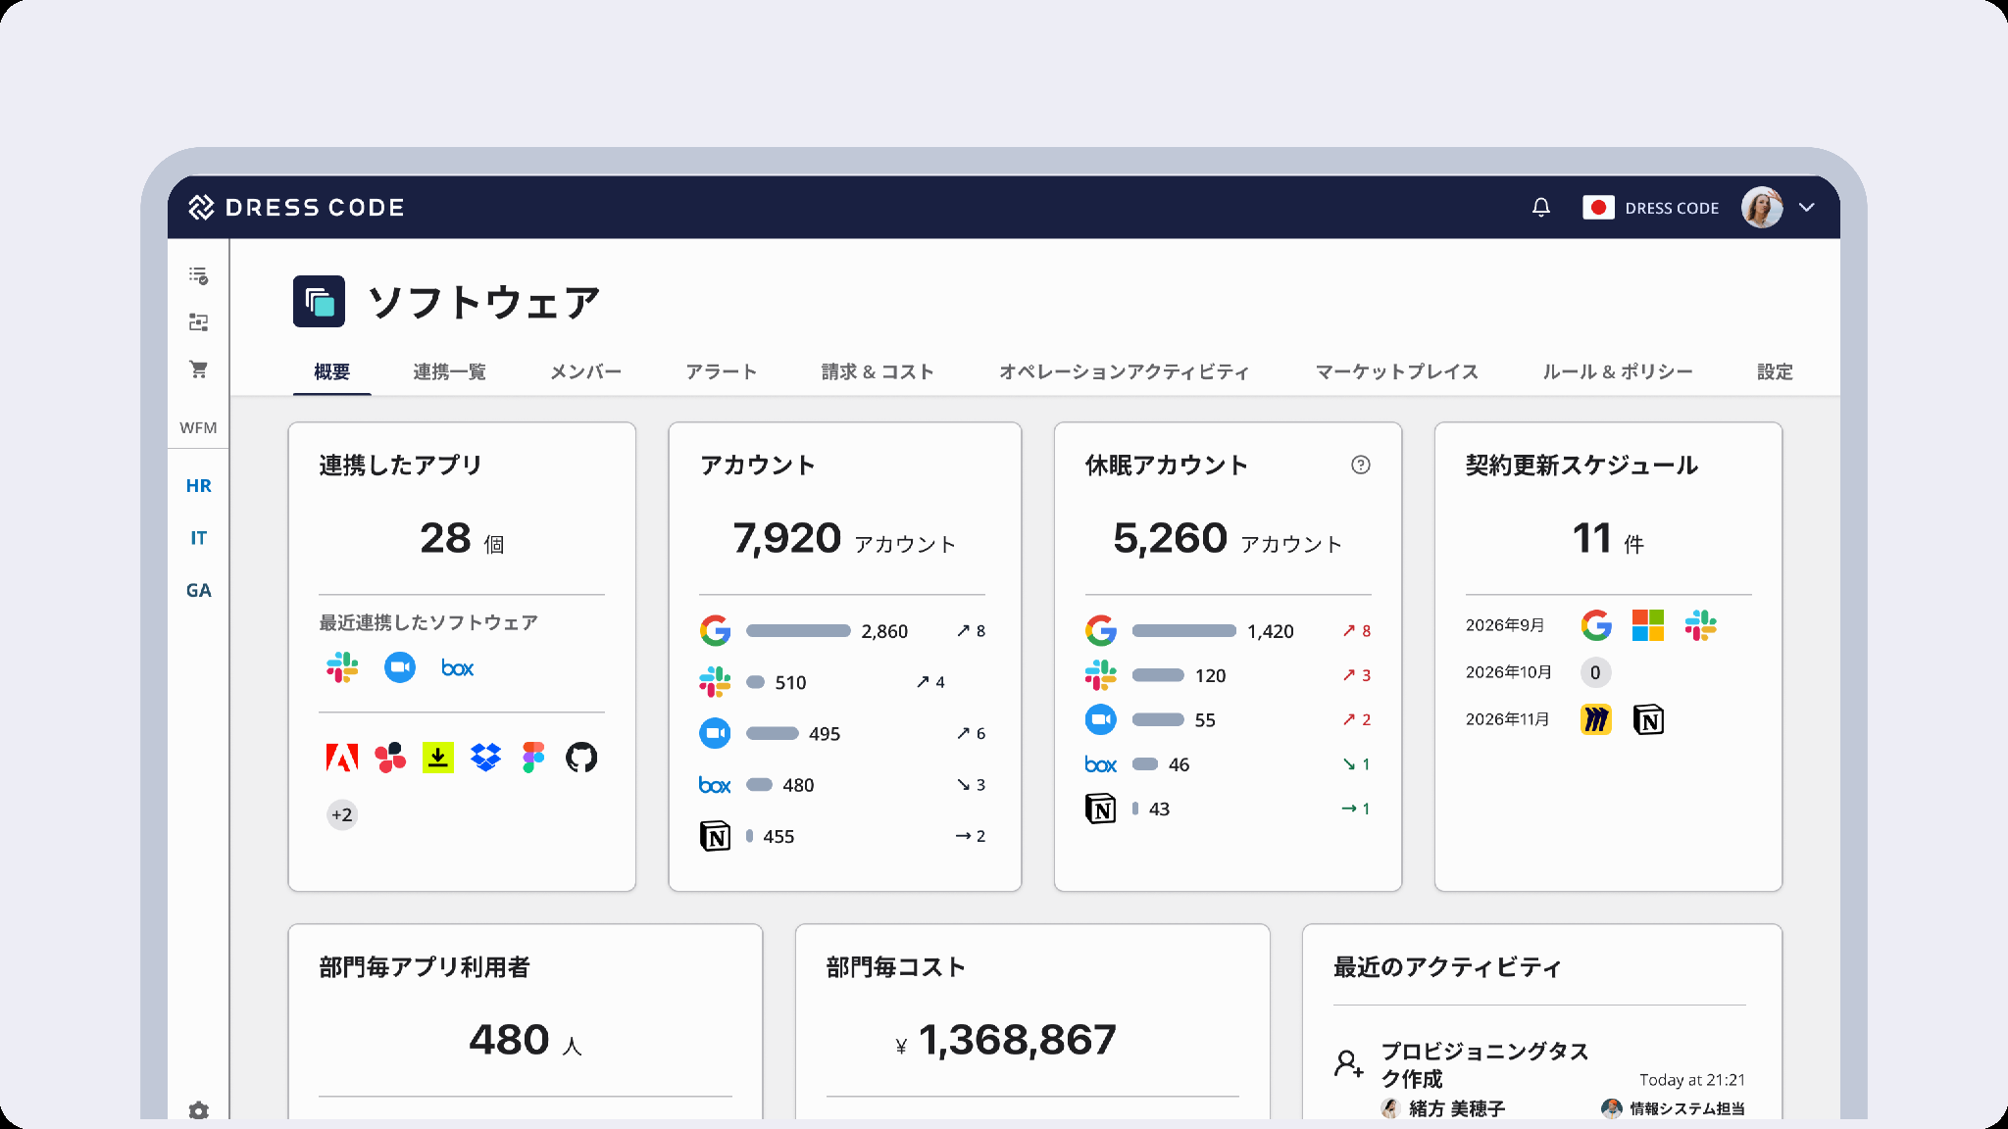2008x1129 pixels.
Task: Go to HR section in sidebar
Action: tap(198, 485)
